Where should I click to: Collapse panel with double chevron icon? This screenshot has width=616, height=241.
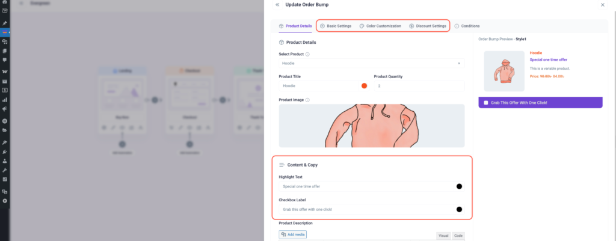(x=277, y=5)
